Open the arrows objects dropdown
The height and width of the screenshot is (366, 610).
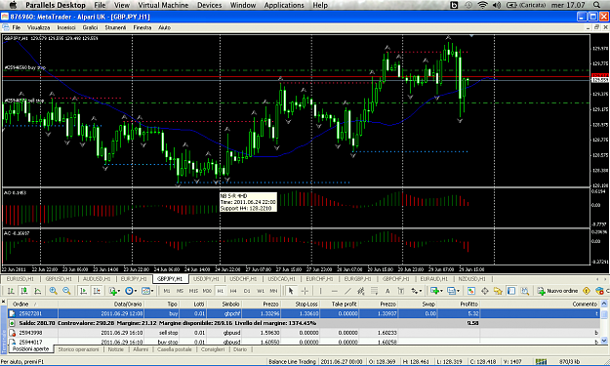point(417,291)
